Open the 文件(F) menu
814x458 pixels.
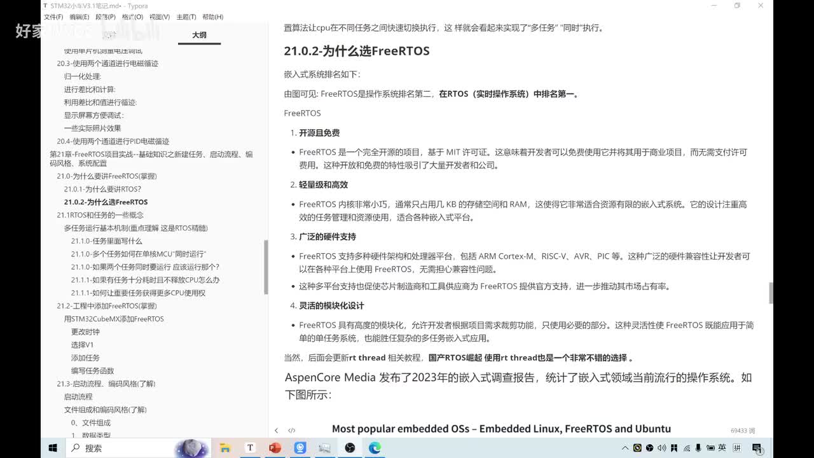[x=53, y=17]
